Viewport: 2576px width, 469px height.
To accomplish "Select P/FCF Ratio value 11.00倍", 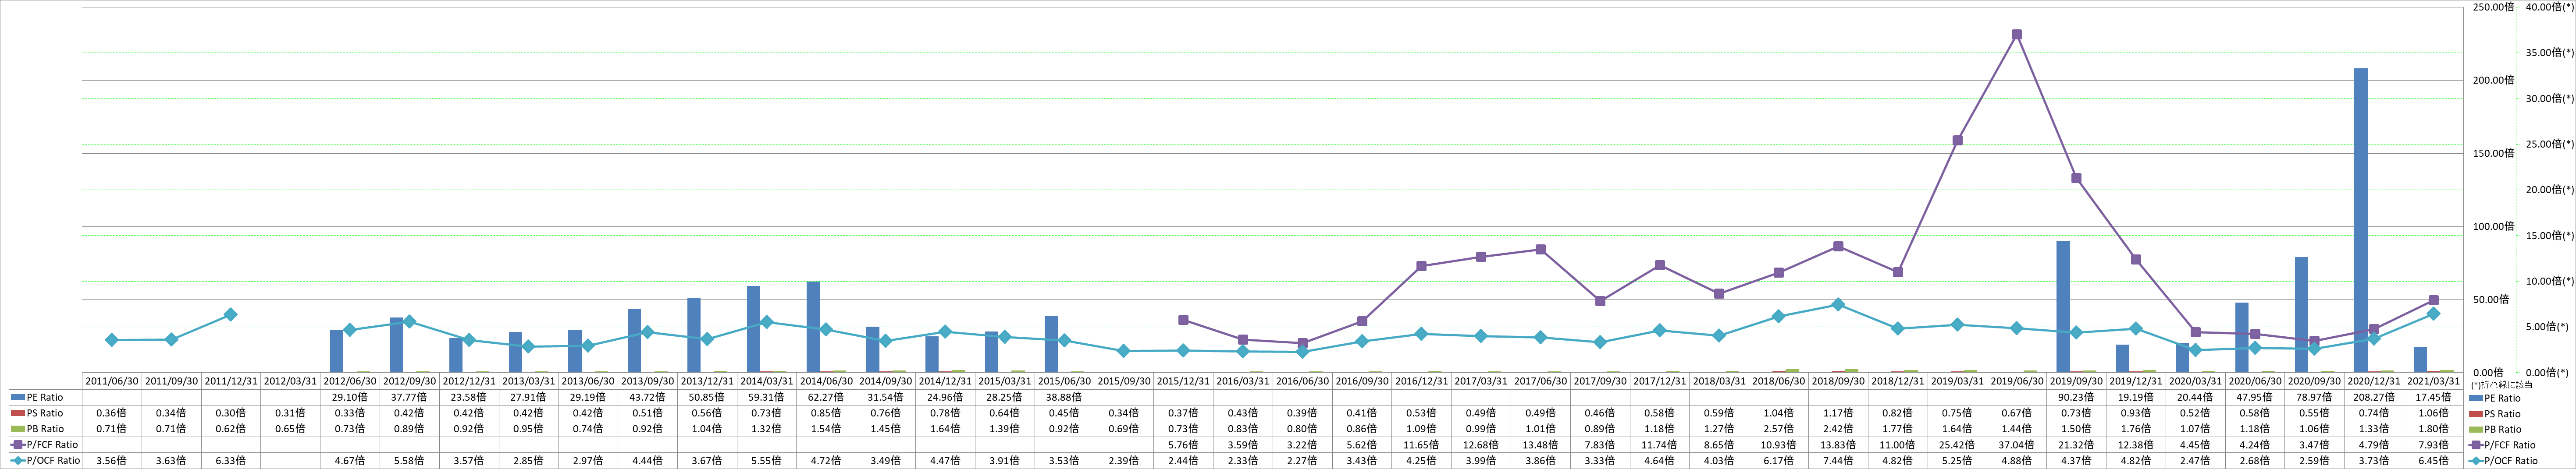I will click(1898, 445).
